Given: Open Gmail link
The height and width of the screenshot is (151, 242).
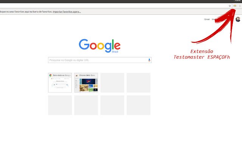Looking at the screenshot, I should click(207, 19).
